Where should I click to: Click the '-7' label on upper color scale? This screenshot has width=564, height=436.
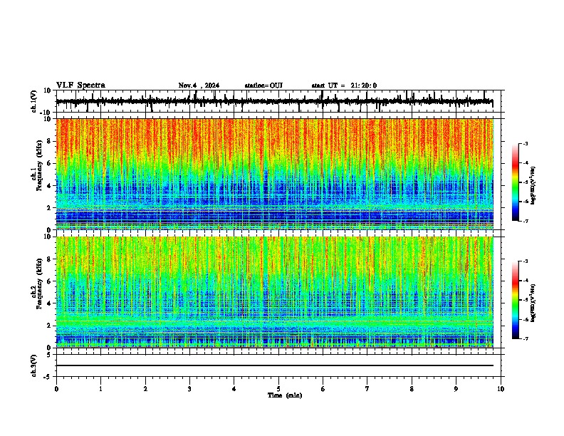[526, 221]
